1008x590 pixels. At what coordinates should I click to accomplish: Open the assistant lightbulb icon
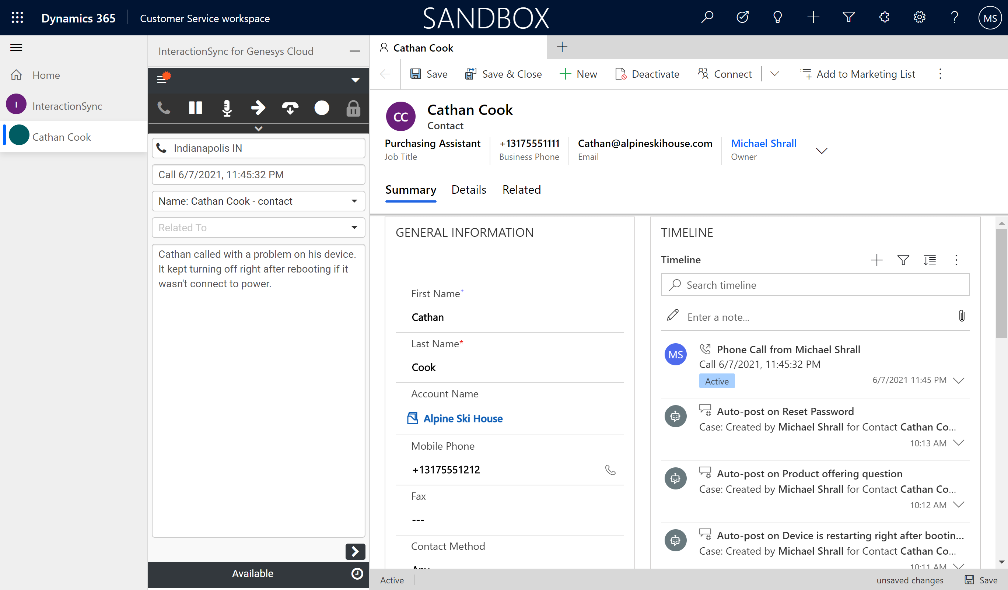(x=778, y=18)
